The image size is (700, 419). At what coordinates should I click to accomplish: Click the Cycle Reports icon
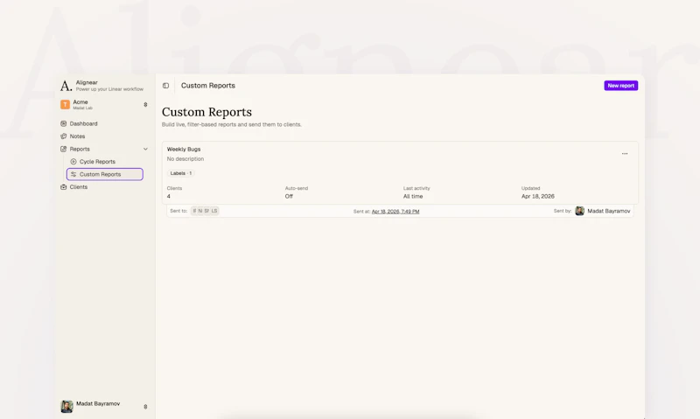(x=73, y=162)
